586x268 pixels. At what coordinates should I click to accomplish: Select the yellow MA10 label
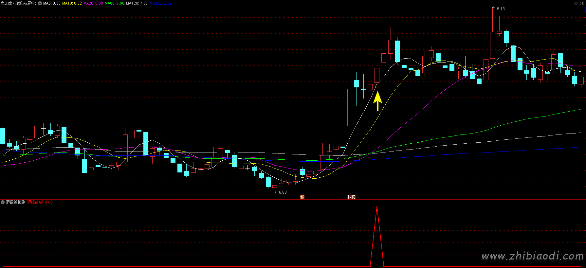[72, 3]
